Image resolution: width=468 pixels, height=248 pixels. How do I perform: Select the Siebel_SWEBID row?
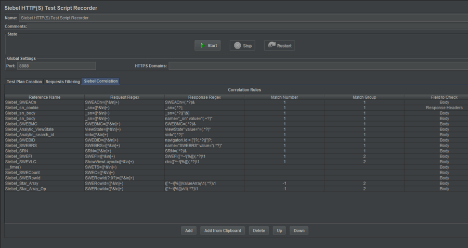coord(237,140)
